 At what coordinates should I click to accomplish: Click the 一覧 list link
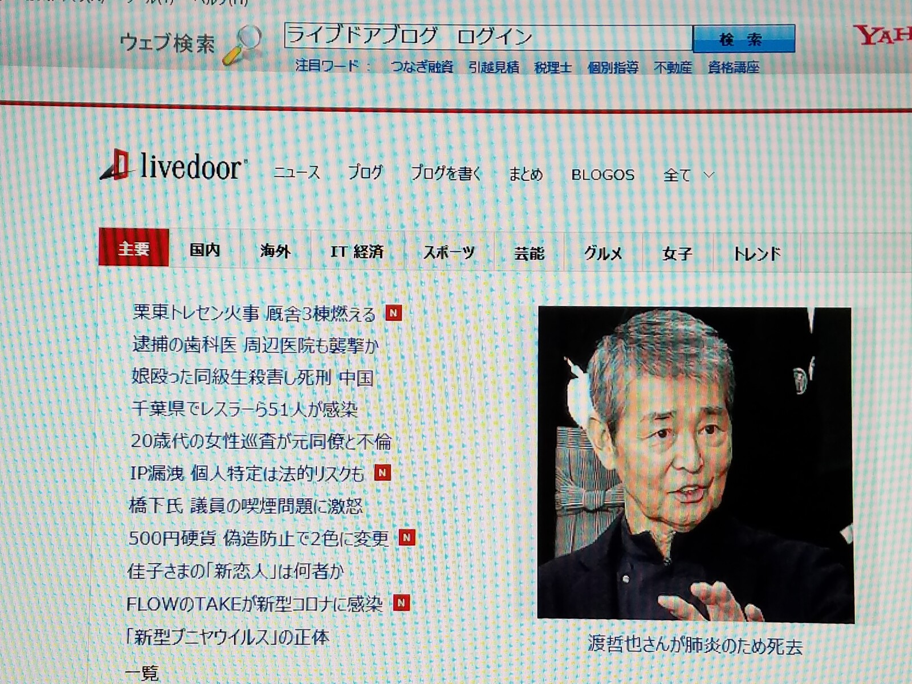coord(141,673)
